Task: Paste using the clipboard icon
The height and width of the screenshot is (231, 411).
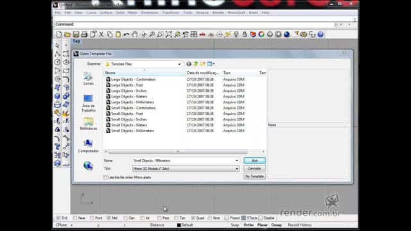Action: [118, 34]
